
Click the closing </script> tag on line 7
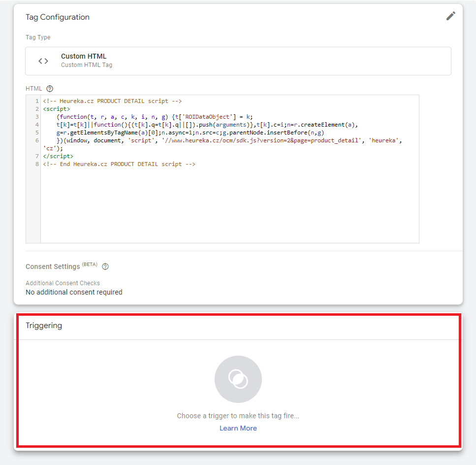[58, 157]
